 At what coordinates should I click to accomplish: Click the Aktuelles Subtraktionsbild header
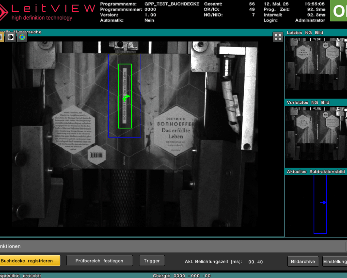coord(316,172)
